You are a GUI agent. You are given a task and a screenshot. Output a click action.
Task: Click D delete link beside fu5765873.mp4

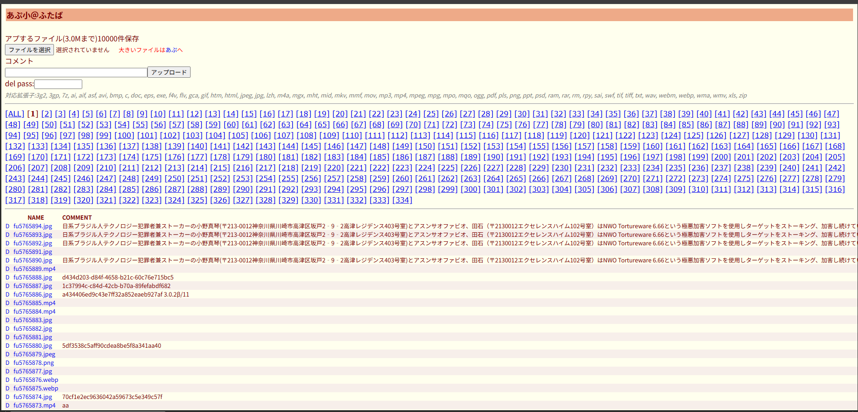(x=7, y=406)
